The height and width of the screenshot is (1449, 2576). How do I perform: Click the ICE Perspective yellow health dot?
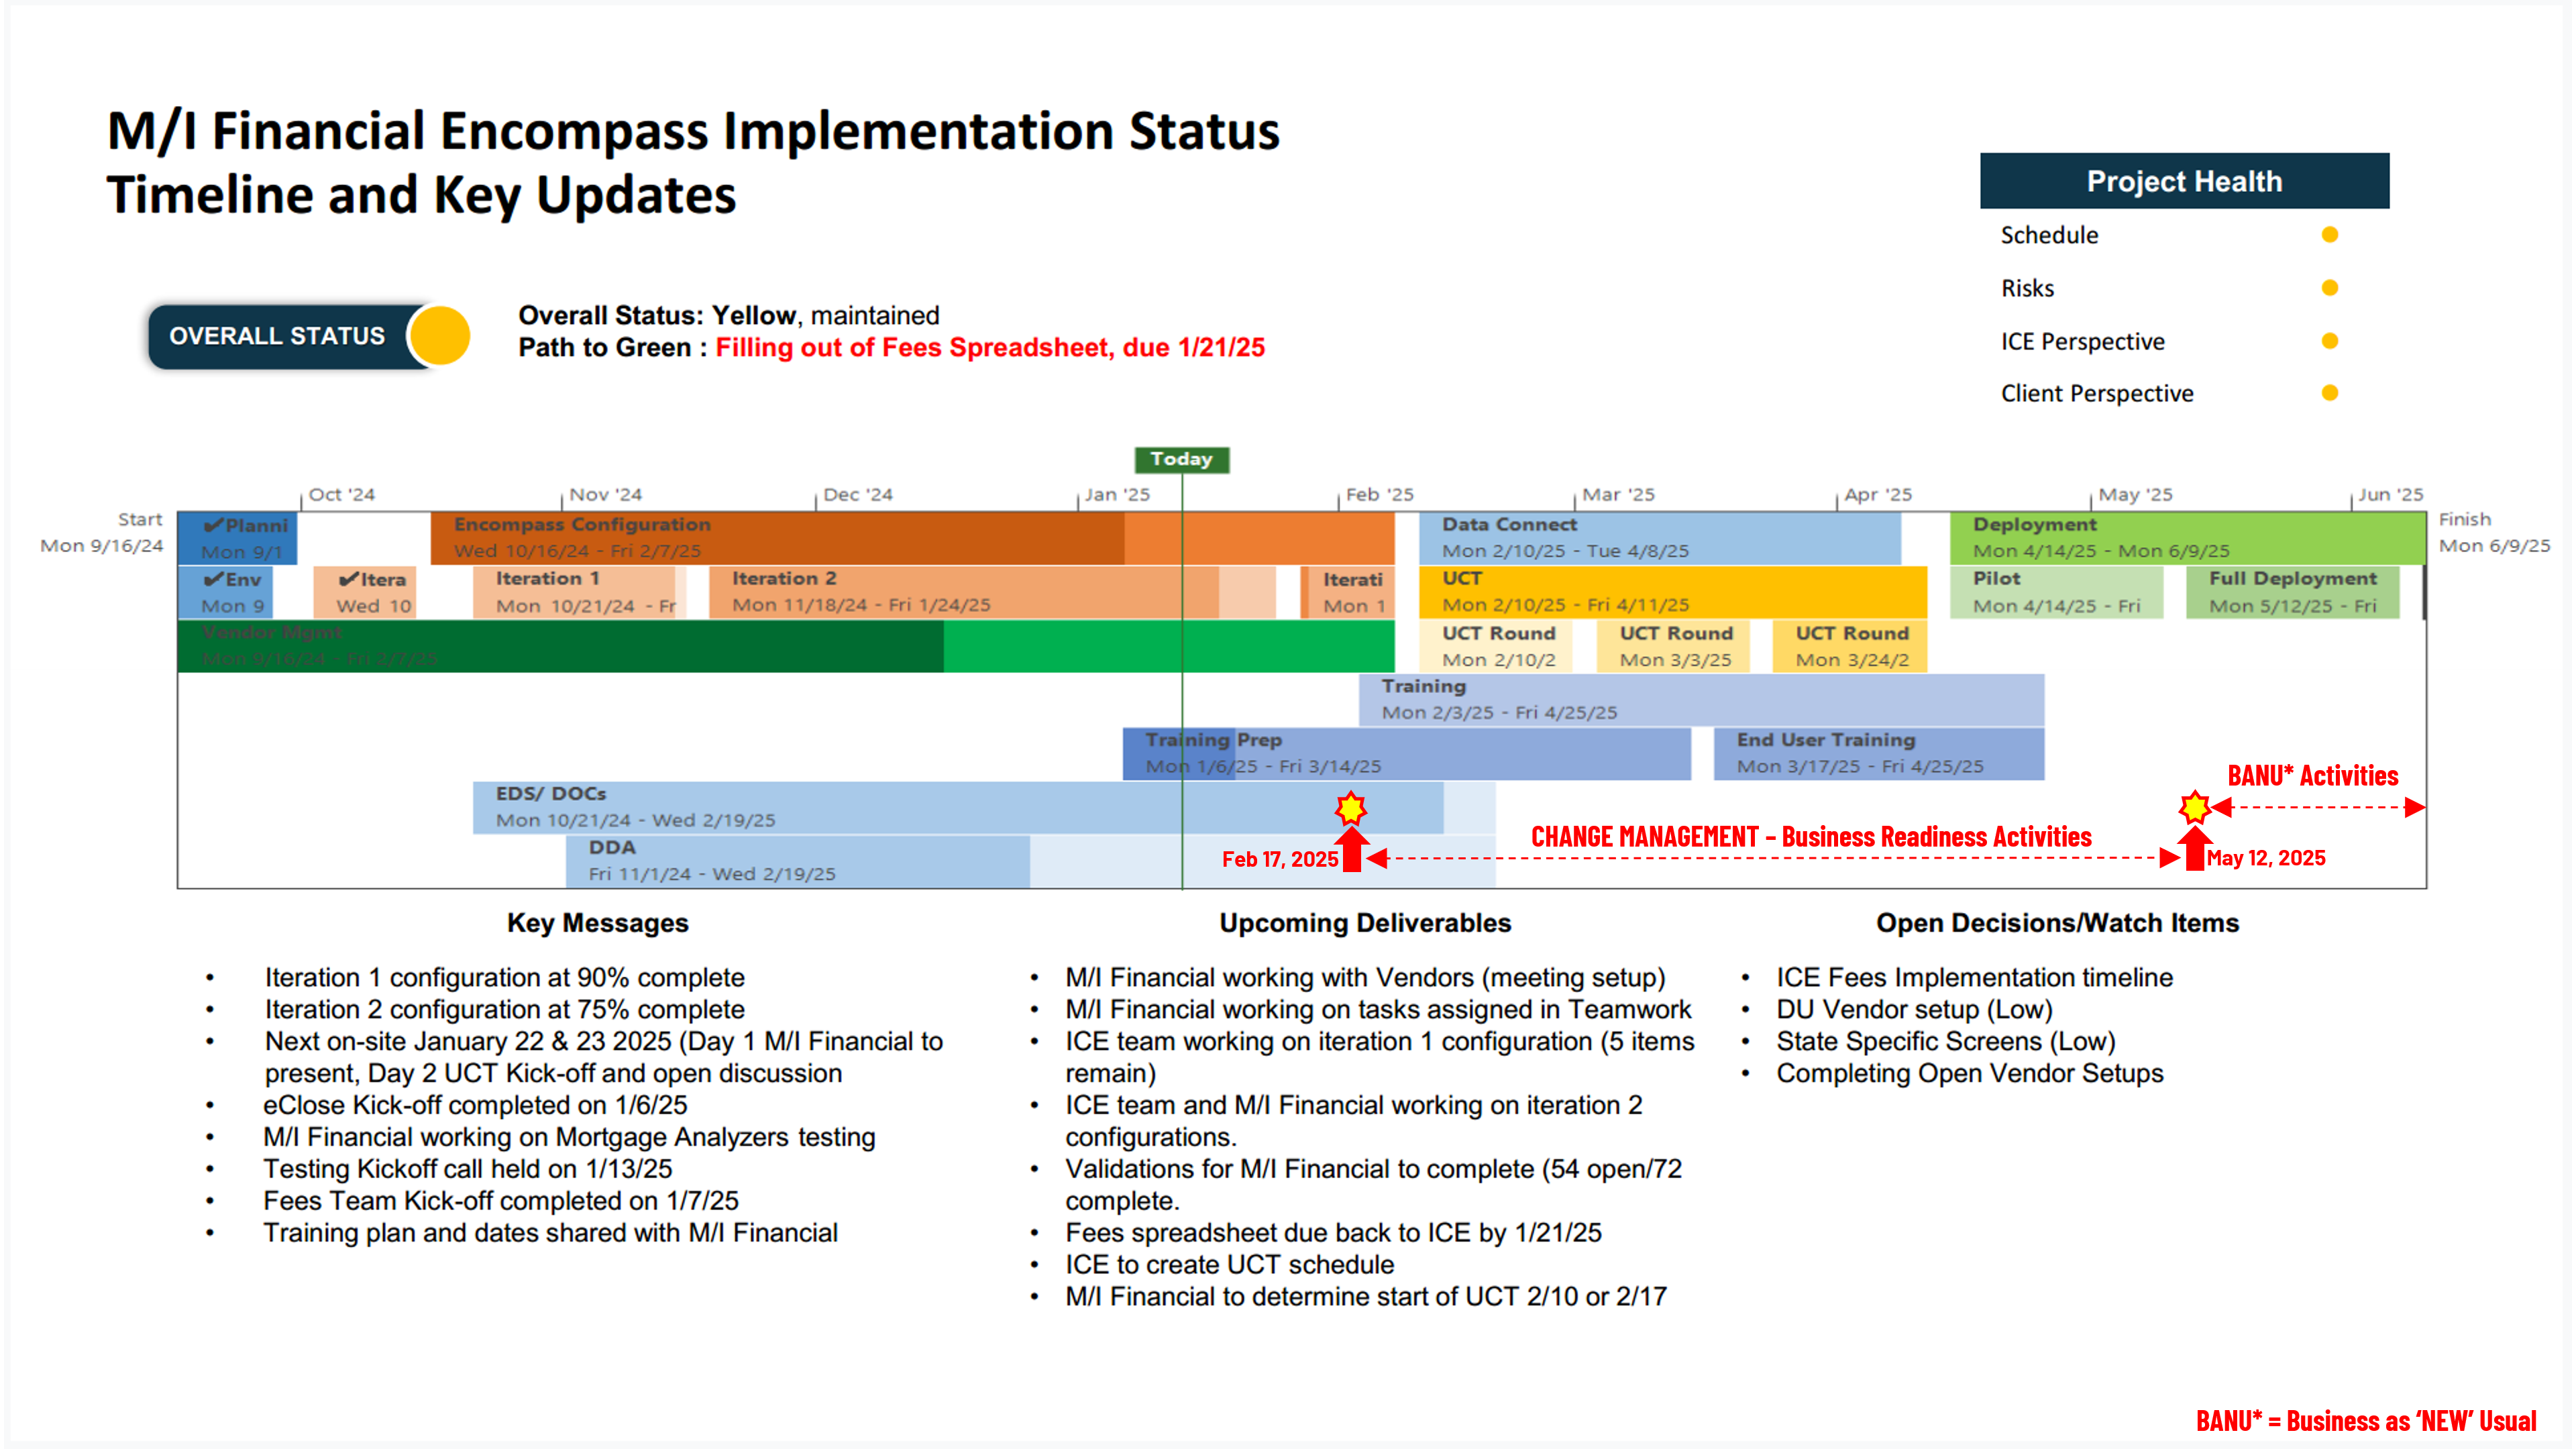click(2329, 341)
